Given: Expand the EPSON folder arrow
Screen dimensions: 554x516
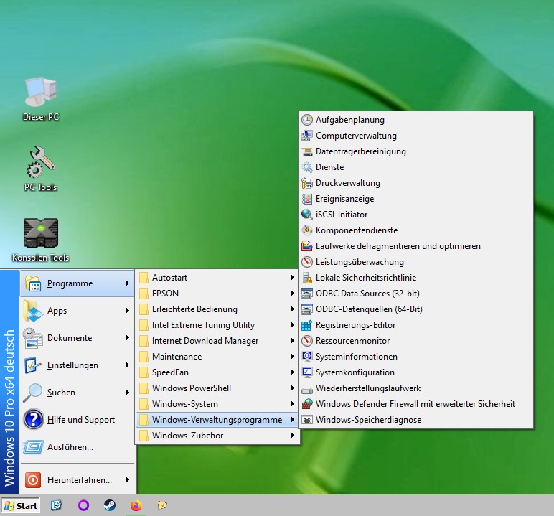Looking at the screenshot, I should coord(293,294).
